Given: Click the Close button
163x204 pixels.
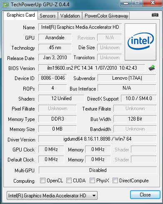Looking at the screenshot, I should pos(145,195).
